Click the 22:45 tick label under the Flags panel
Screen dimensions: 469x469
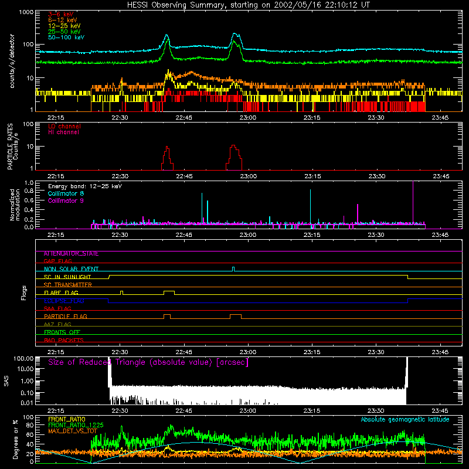coord(184,352)
